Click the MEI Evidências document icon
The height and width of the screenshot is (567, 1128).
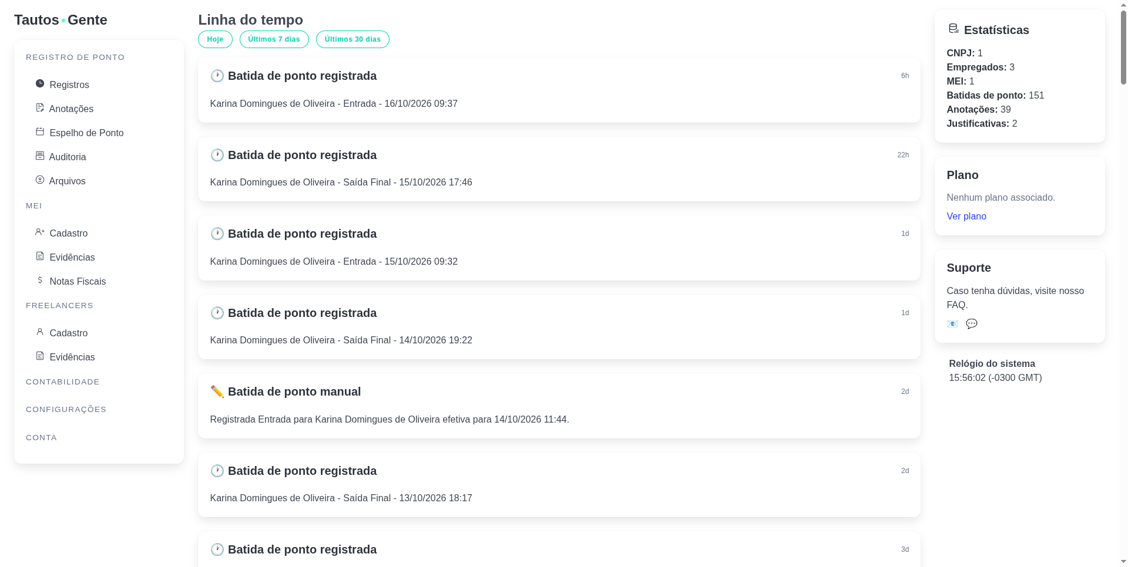coord(40,256)
